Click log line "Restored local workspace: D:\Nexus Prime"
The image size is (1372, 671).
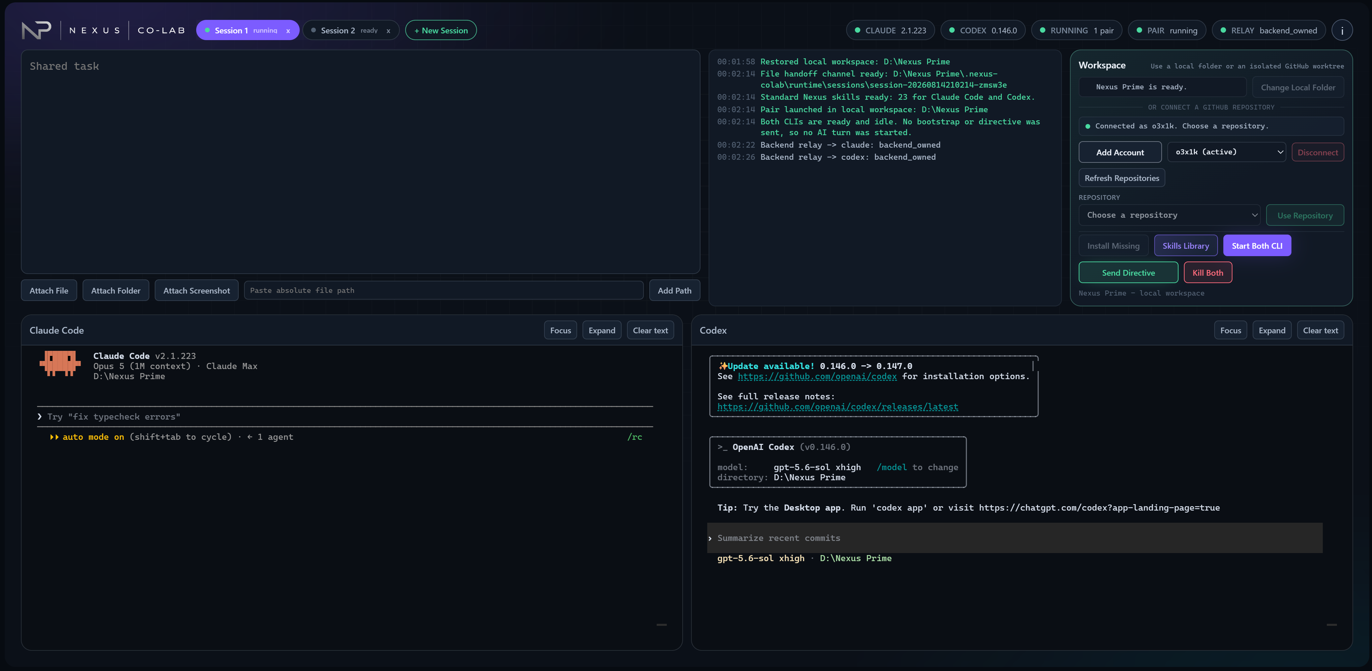coord(855,62)
